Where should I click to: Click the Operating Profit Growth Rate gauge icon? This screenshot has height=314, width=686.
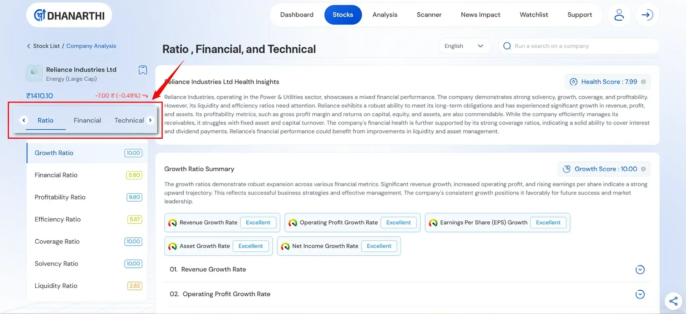click(x=292, y=223)
